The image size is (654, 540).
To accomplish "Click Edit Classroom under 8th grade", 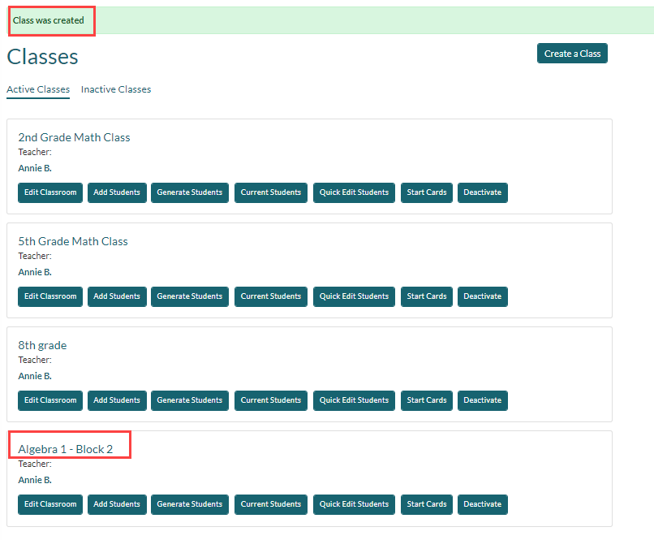I will 49,400.
